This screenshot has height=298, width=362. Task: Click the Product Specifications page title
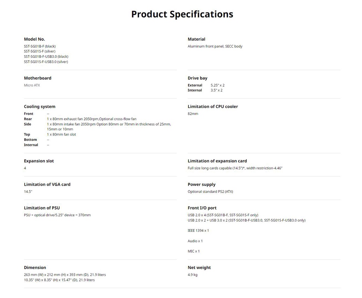(x=182, y=14)
